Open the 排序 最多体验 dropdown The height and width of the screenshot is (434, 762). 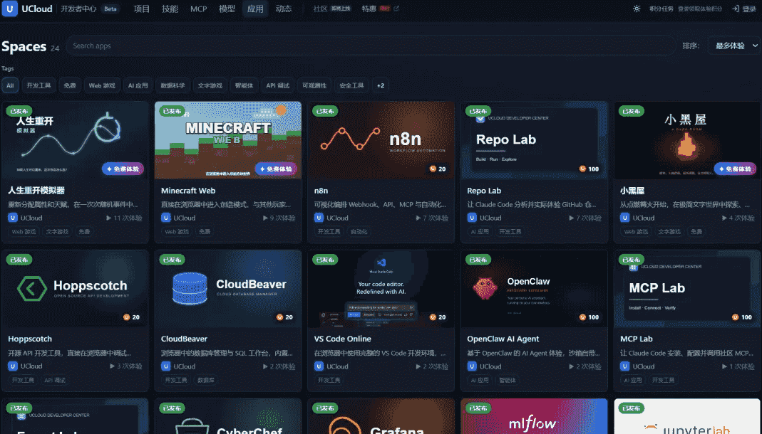[x=736, y=46]
